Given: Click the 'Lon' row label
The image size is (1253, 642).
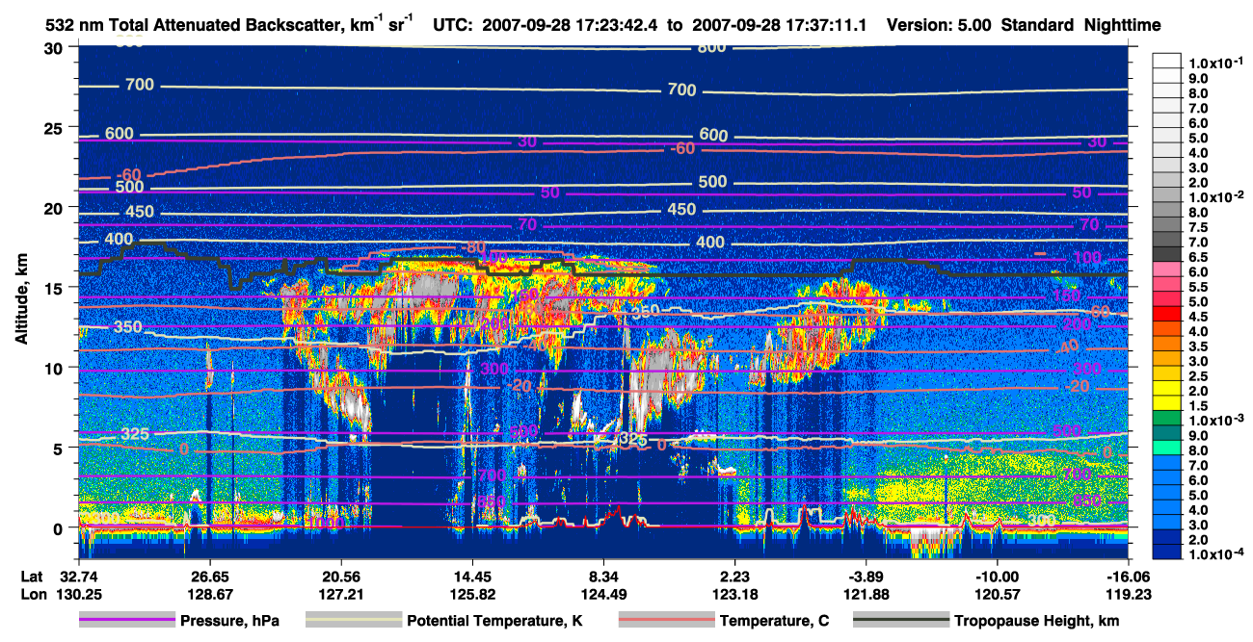Looking at the screenshot, I should click(33, 594).
